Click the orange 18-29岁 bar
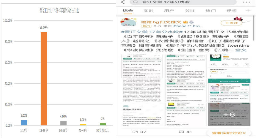This screenshot has width=258, height=138. click(44, 79)
